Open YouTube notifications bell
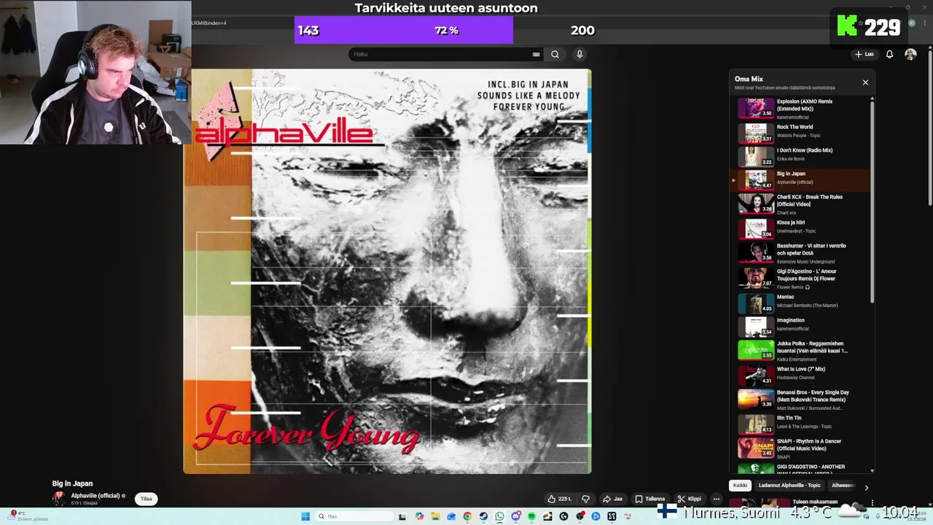This screenshot has width=933, height=525. 889,54
